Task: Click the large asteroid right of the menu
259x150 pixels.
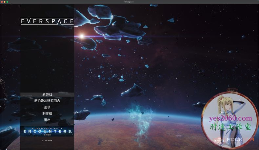Action: [132, 90]
